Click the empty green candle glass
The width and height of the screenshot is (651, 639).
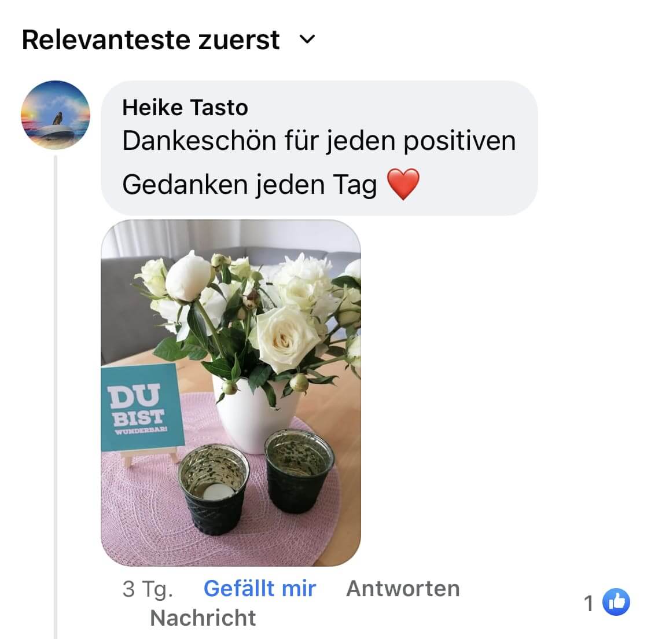pyautogui.click(x=299, y=471)
